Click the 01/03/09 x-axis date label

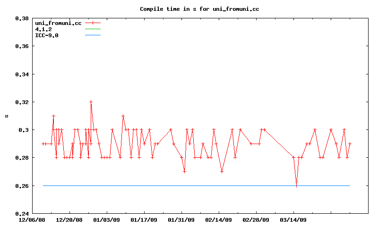(x=107, y=219)
